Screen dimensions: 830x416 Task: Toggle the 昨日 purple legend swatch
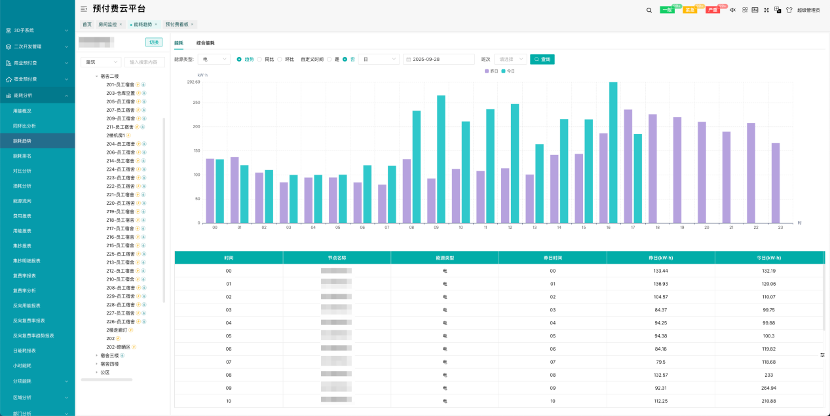coord(487,71)
